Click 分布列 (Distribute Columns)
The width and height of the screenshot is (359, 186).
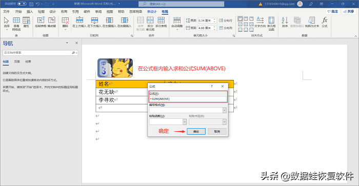click(x=226, y=28)
